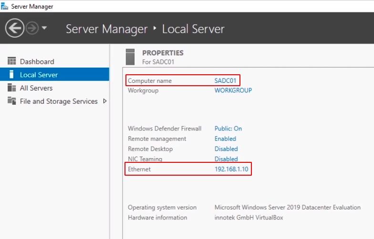Open Ethernet 192.168.1.10 link
This screenshot has width=374, height=239.
coord(231,169)
